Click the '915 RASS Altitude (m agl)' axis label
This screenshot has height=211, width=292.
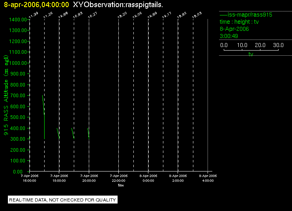6,95
